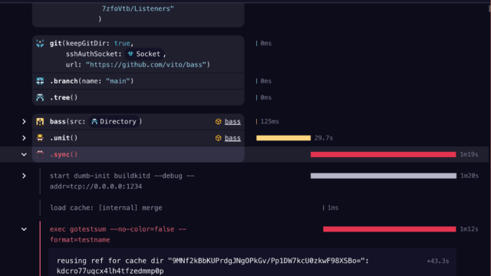
Task: Click the 29.7s duration label
Action: coord(324,138)
